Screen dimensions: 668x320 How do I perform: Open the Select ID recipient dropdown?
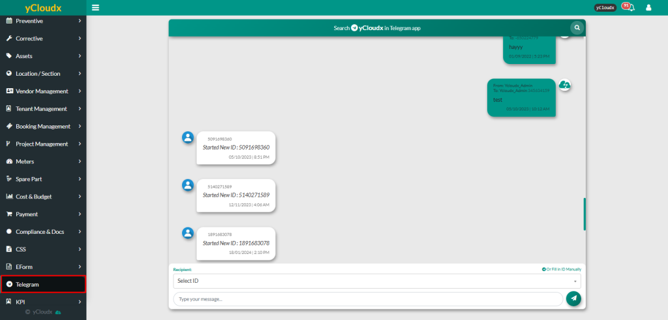tap(376, 281)
